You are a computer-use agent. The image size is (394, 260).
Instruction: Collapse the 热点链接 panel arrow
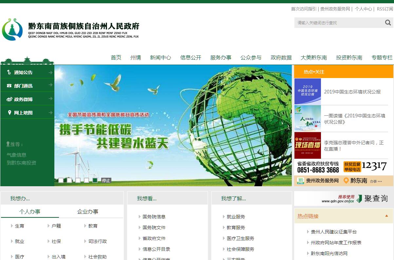coord(386,216)
